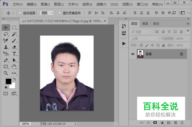Switch to the 通道 tab
This screenshot has height=127, width=192.
tap(145, 24)
